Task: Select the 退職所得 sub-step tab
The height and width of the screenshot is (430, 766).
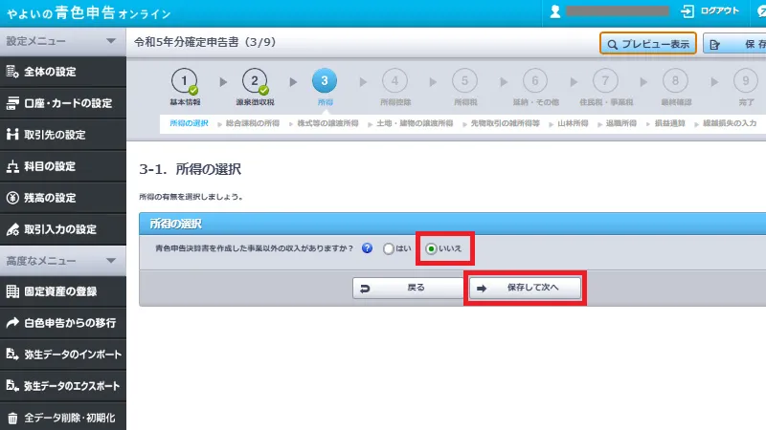Action: (x=620, y=123)
